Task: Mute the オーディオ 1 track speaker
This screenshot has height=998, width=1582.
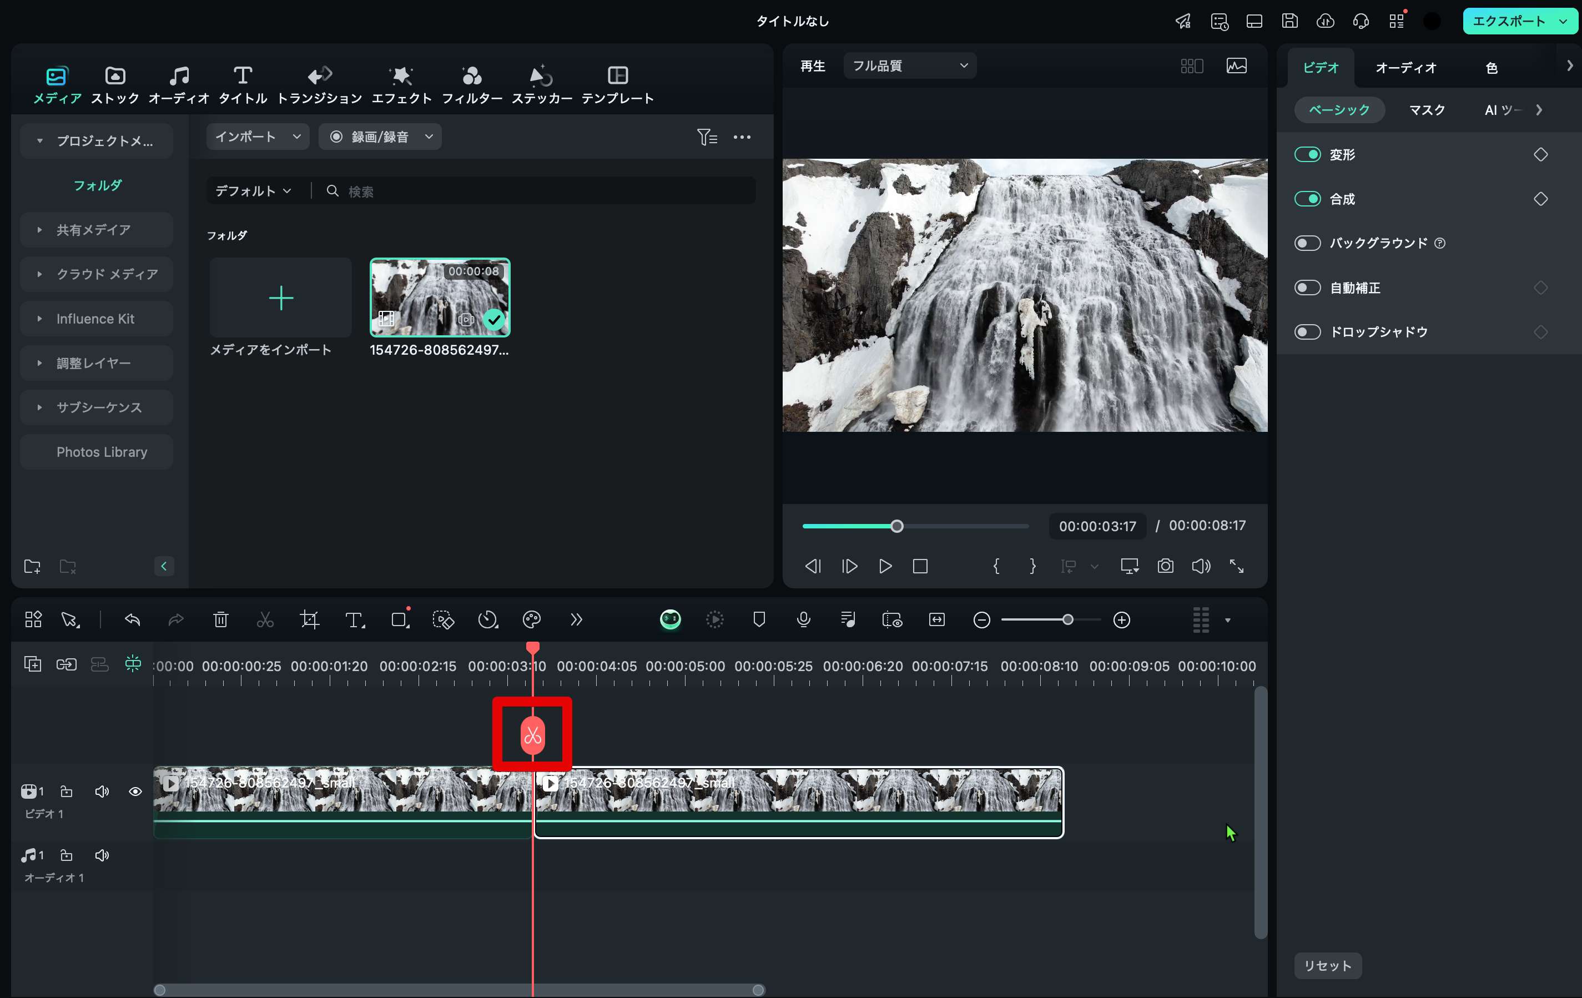Action: (x=102, y=855)
